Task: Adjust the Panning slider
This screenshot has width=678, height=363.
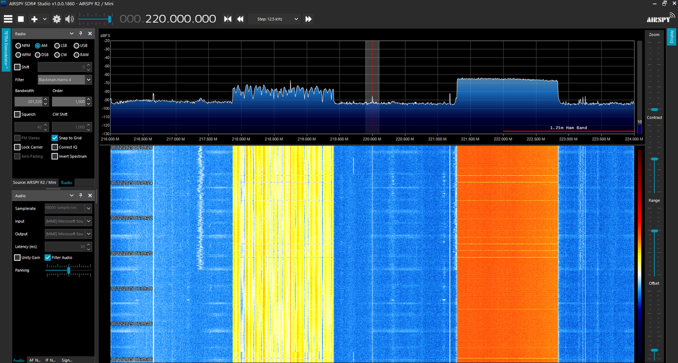Action: (68, 270)
